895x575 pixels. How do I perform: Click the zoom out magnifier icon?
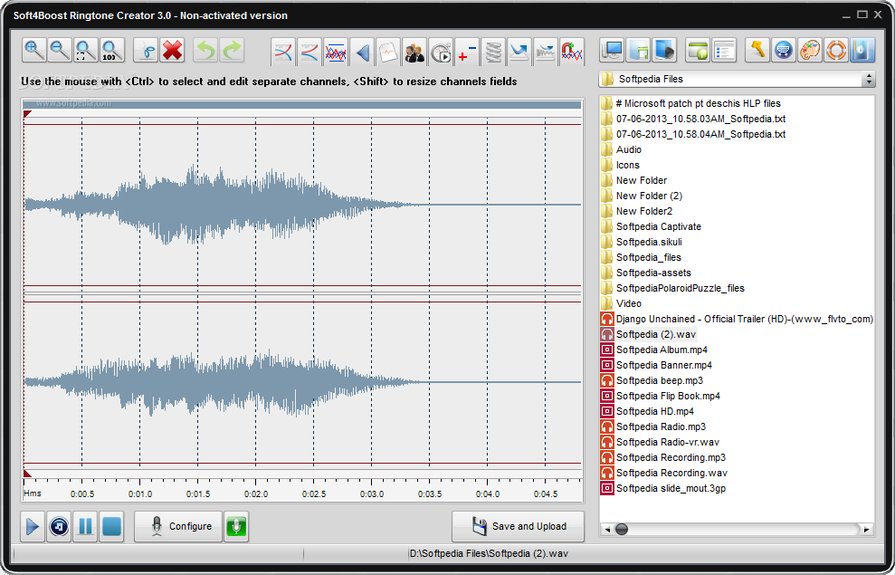pos(60,50)
